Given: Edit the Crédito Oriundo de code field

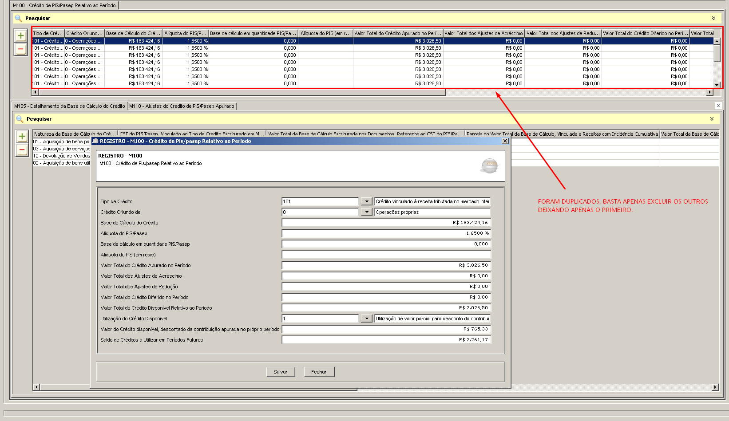Looking at the screenshot, I should click(320, 212).
